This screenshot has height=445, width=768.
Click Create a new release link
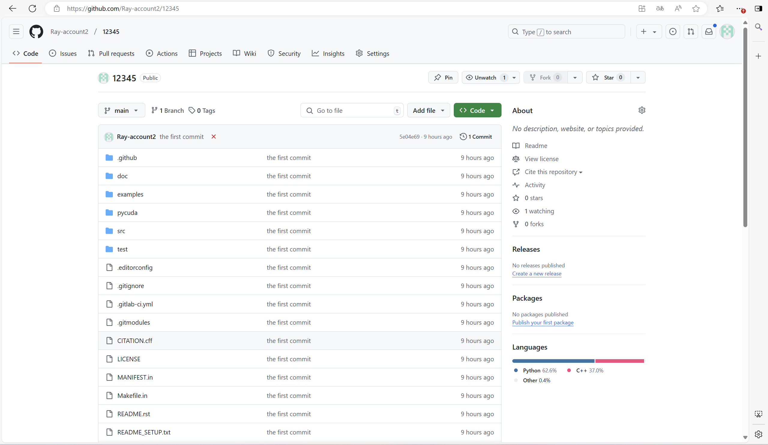[x=536, y=273]
